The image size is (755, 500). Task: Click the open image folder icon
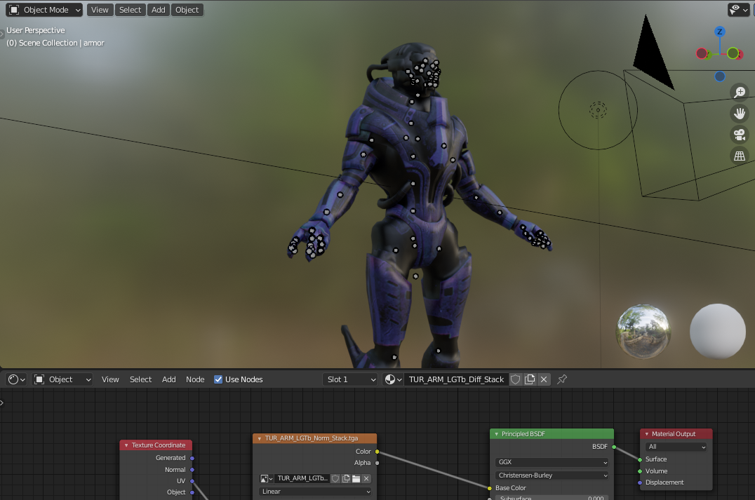[x=356, y=478]
